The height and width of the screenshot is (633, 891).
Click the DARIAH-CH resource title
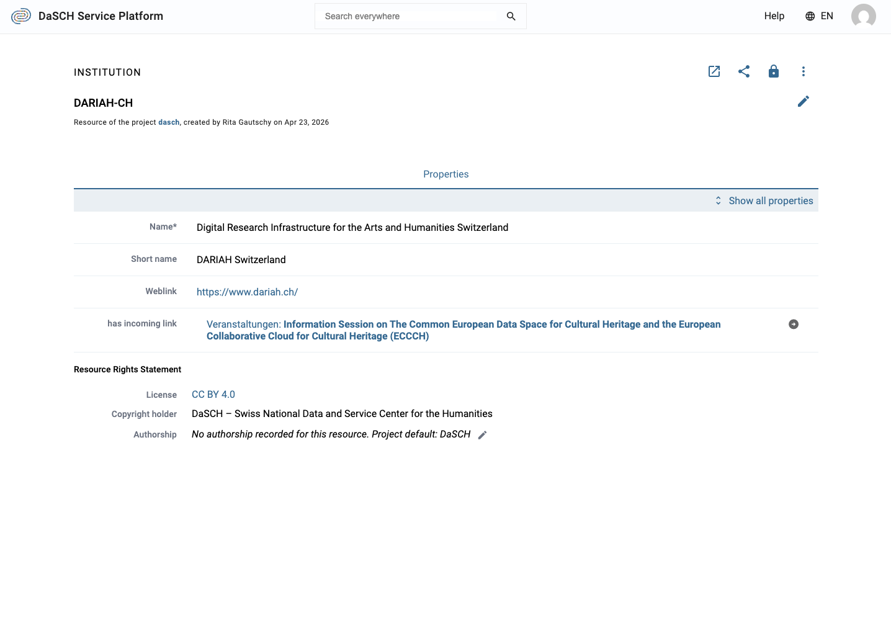click(103, 103)
